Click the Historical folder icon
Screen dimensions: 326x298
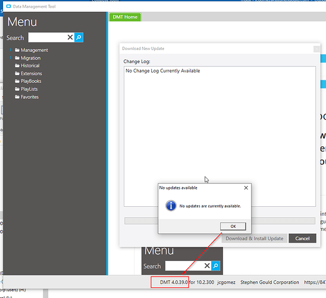pyautogui.click(x=17, y=66)
